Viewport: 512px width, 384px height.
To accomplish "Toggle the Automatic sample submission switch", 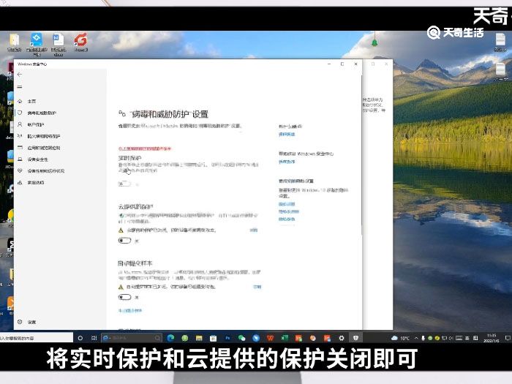I will (x=124, y=297).
